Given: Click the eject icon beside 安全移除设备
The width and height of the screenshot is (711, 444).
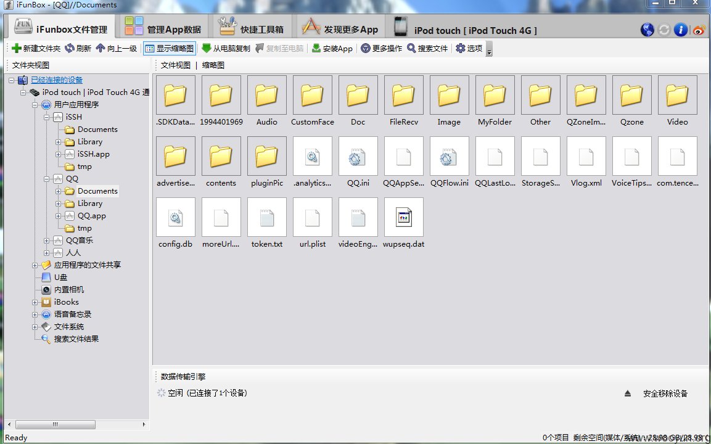Looking at the screenshot, I should 628,393.
